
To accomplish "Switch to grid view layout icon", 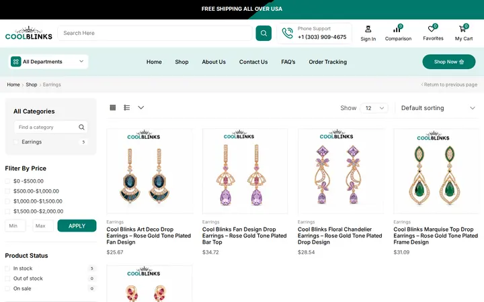I will (113, 107).
